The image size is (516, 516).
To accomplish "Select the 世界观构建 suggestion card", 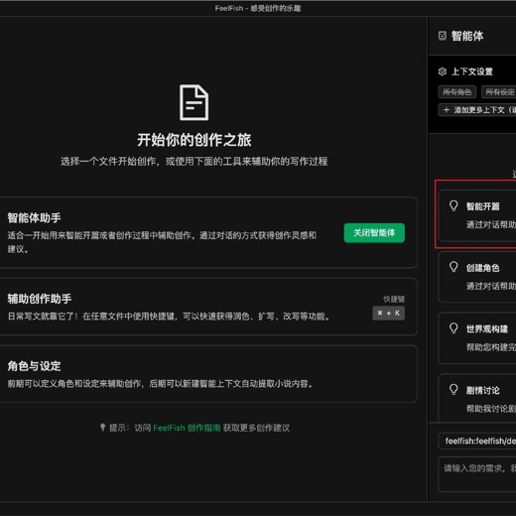I will coord(477,337).
